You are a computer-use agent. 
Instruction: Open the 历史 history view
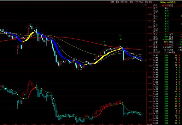coord(122,2)
